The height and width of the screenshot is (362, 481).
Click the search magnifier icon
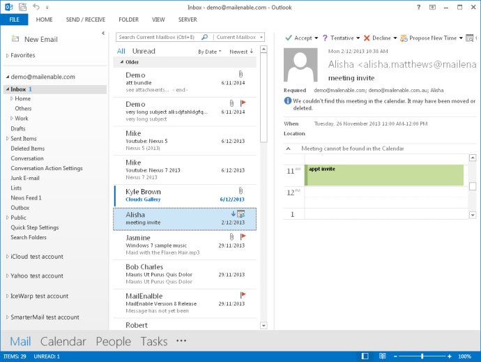205,37
